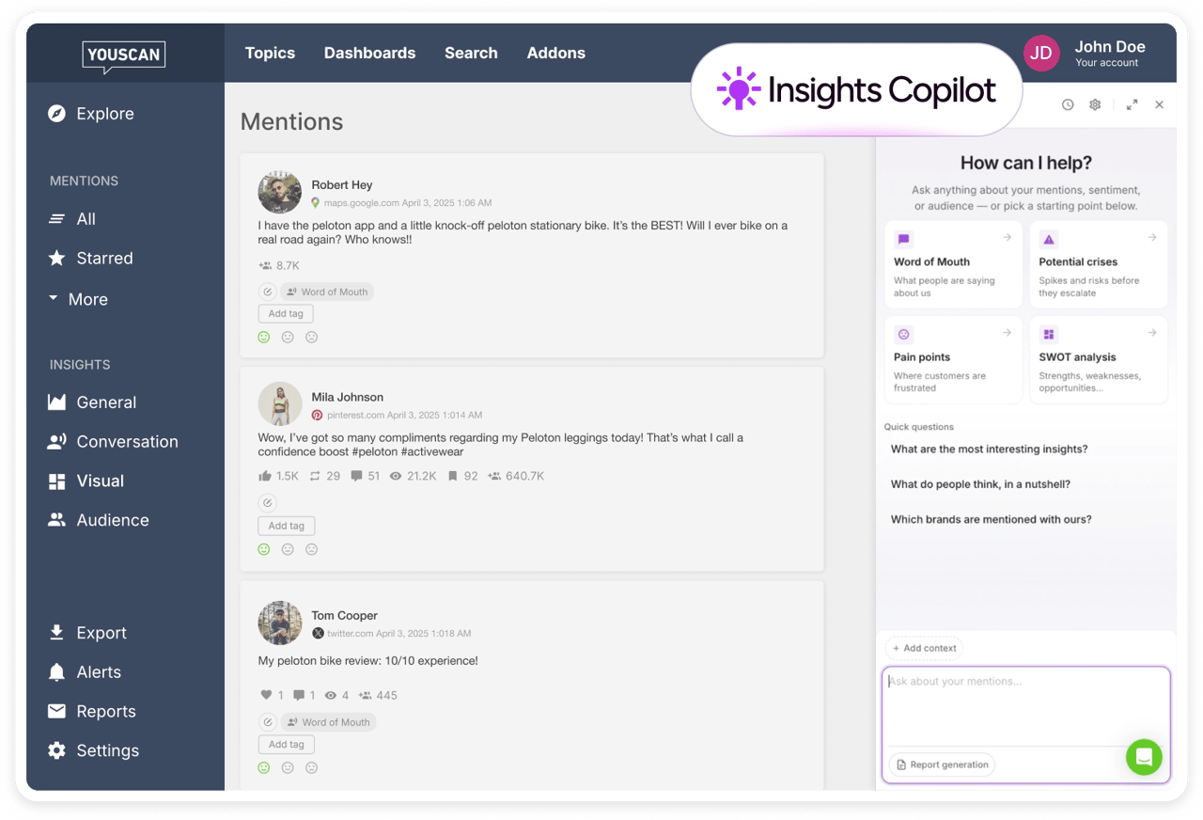
Task: Expand the More item under Mentions
Action: pos(78,299)
